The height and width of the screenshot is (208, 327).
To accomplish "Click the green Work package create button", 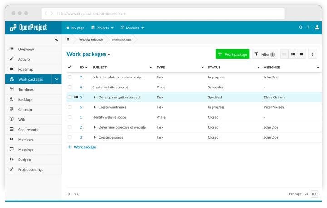I will tap(233, 54).
